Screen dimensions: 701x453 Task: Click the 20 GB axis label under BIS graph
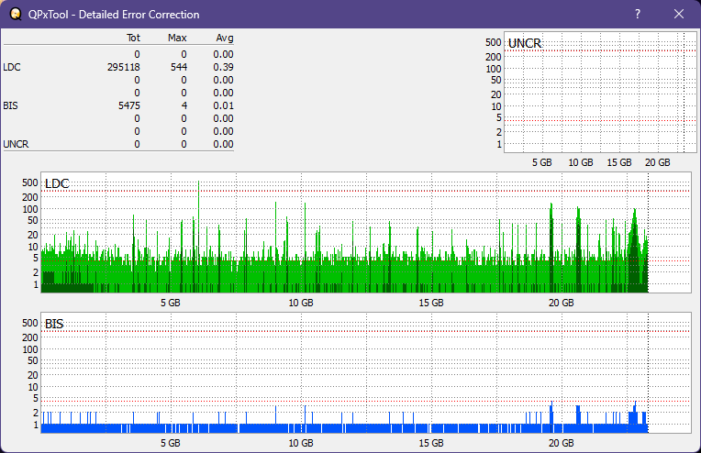561,443
